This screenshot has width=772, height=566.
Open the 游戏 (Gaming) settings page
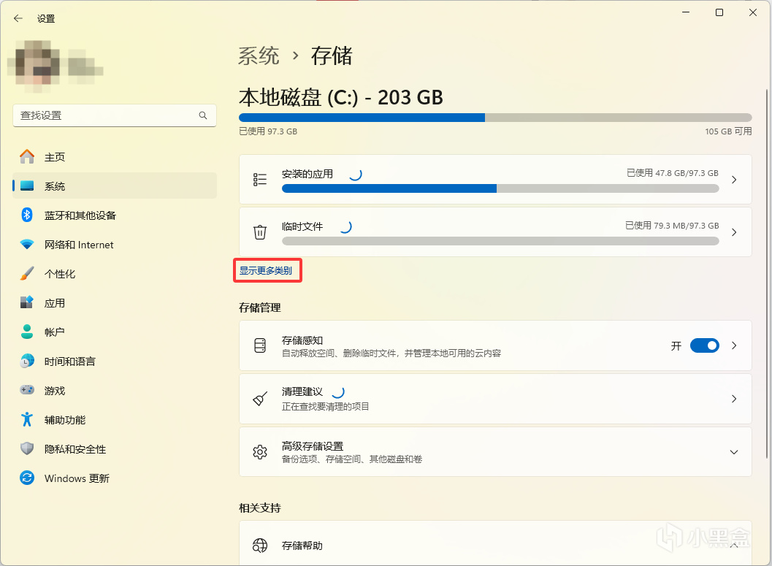click(55, 391)
